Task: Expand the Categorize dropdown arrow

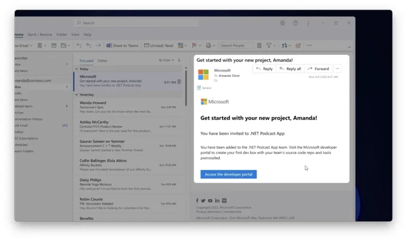Action: click(x=186, y=46)
